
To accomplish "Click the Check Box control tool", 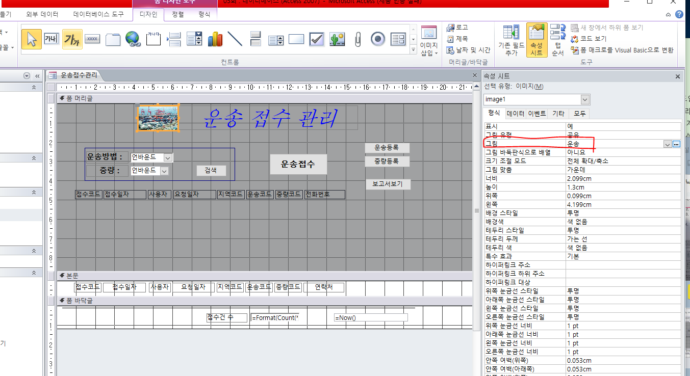I will coord(317,39).
